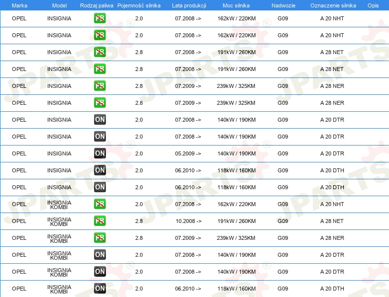
Task: Click the 07.2008 date in the Insignia Kombi A 20 NHT row
Action: pos(188,204)
